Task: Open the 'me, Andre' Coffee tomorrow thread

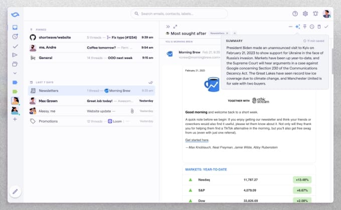Action: click(x=91, y=47)
